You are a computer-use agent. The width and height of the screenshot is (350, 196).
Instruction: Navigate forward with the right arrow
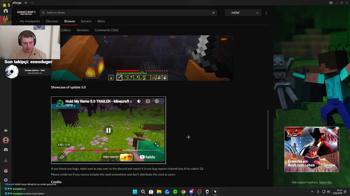click(32, 3)
